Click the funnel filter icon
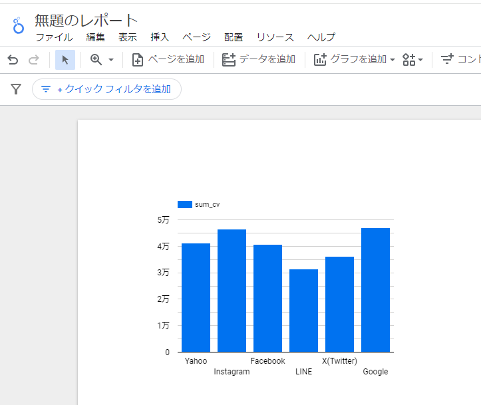The width and height of the screenshot is (481, 405). [x=16, y=89]
